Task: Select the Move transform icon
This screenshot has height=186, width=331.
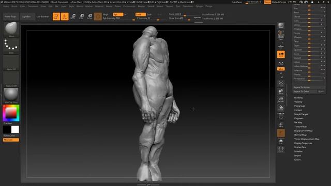Action: coord(73,17)
